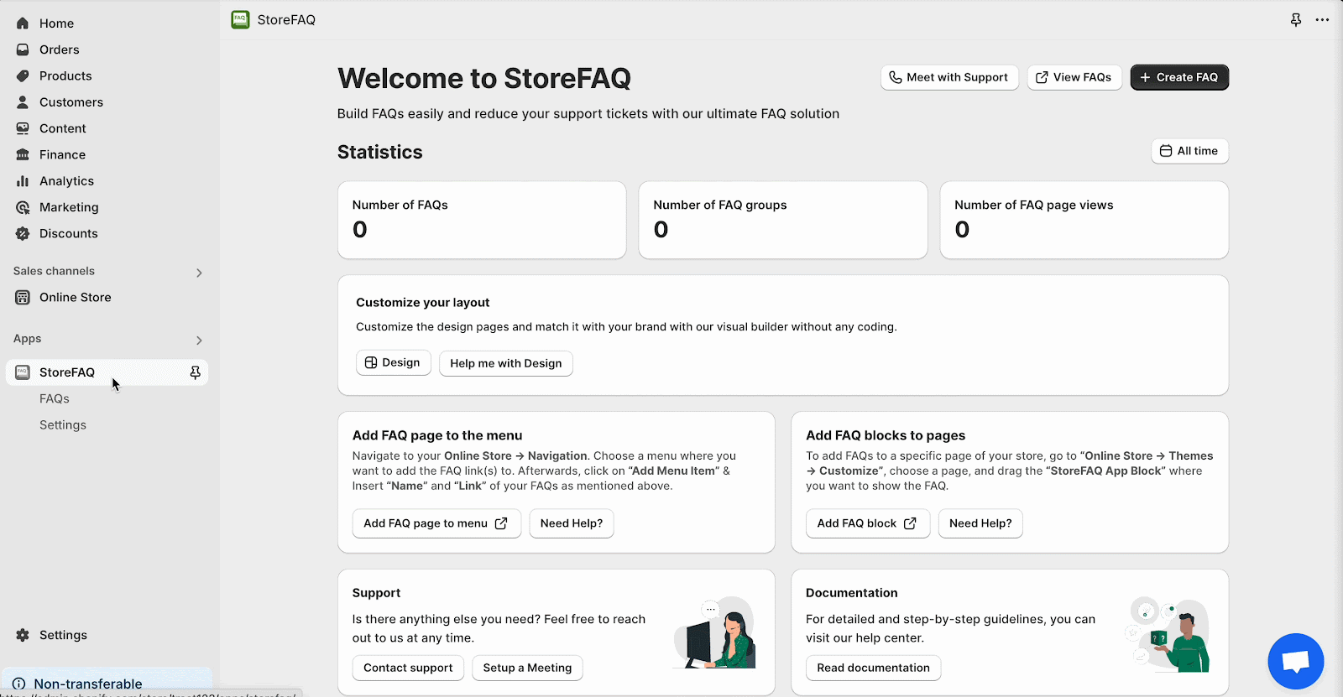
Task: Click StoreFAQ logo in page header
Action: pyautogui.click(x=241, y=19)
